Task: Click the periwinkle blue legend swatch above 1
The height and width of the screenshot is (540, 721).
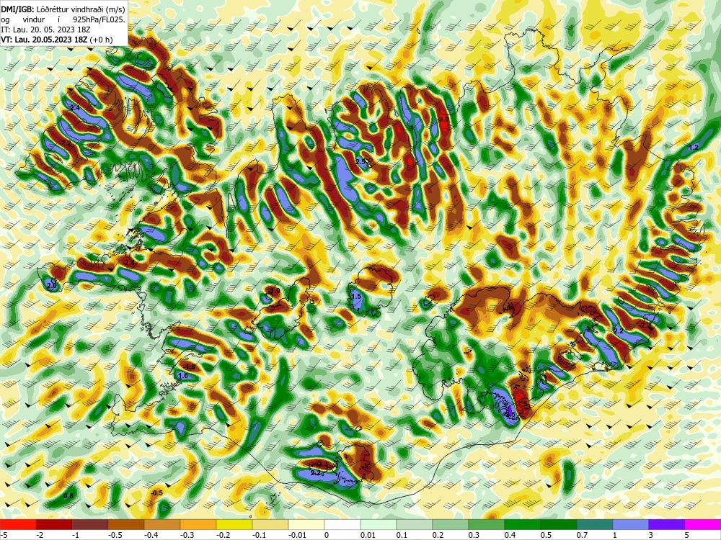Action: tap(631, 524)
